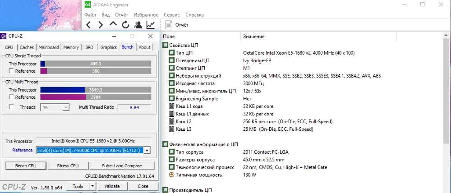
Task: Click the icon beside Исходная частота
Action: tap(171, 83)
